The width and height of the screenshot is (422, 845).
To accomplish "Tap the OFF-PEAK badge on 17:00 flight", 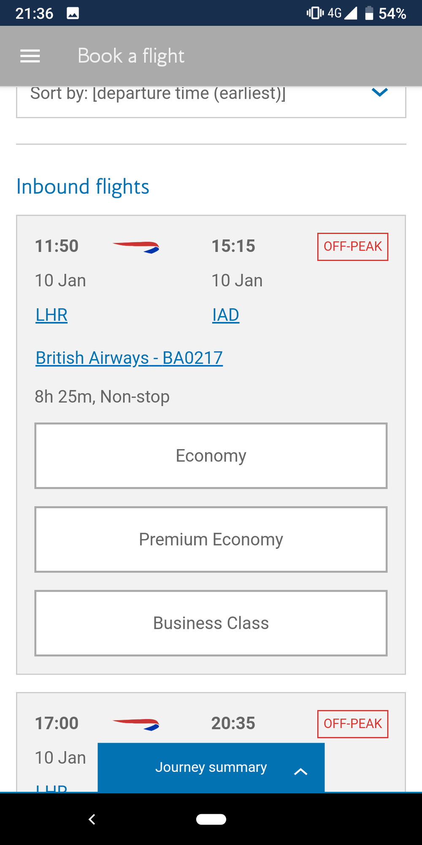I will (x=353, y=724).
